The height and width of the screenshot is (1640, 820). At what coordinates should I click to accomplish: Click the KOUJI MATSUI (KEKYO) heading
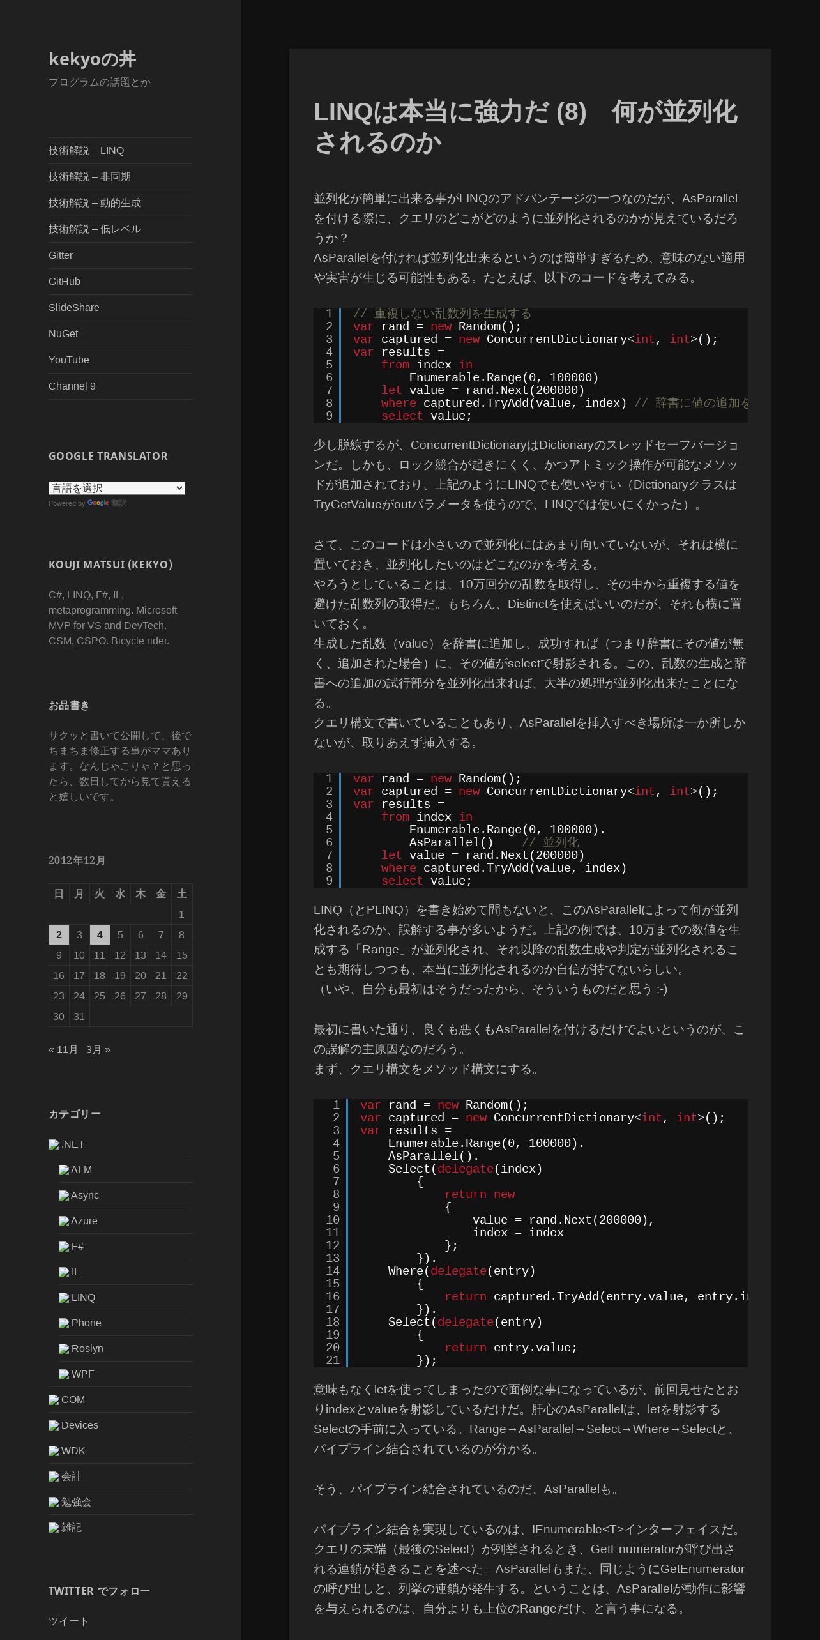110,565
